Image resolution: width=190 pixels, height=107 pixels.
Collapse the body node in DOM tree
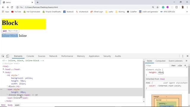pos(3,72)
